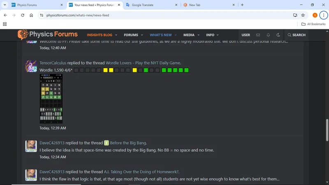Open DaveC426913 profile in Big Bang post
Viewport: 329px width, 185px height.
52,143
